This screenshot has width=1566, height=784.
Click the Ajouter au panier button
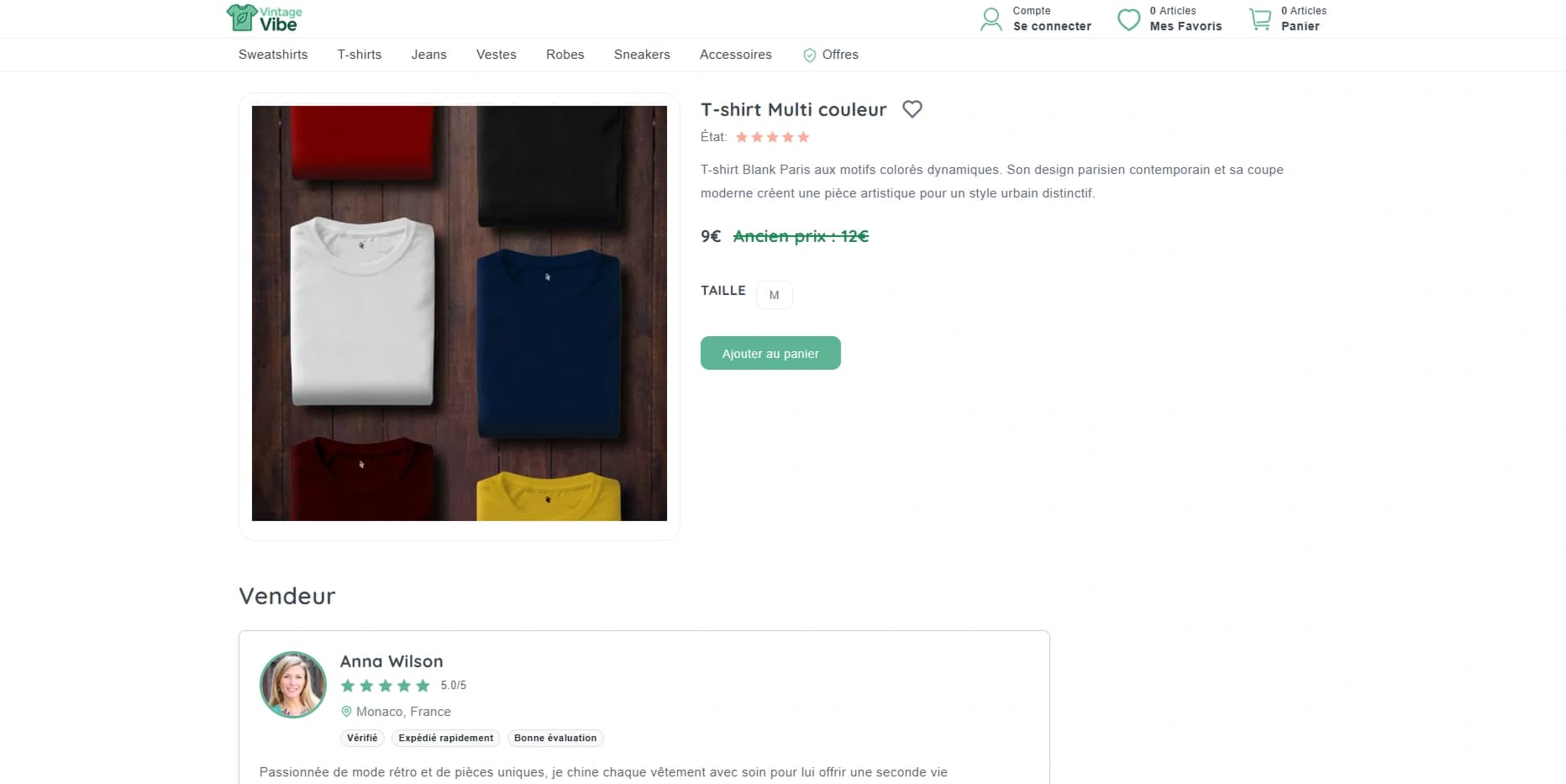[770, 353]
